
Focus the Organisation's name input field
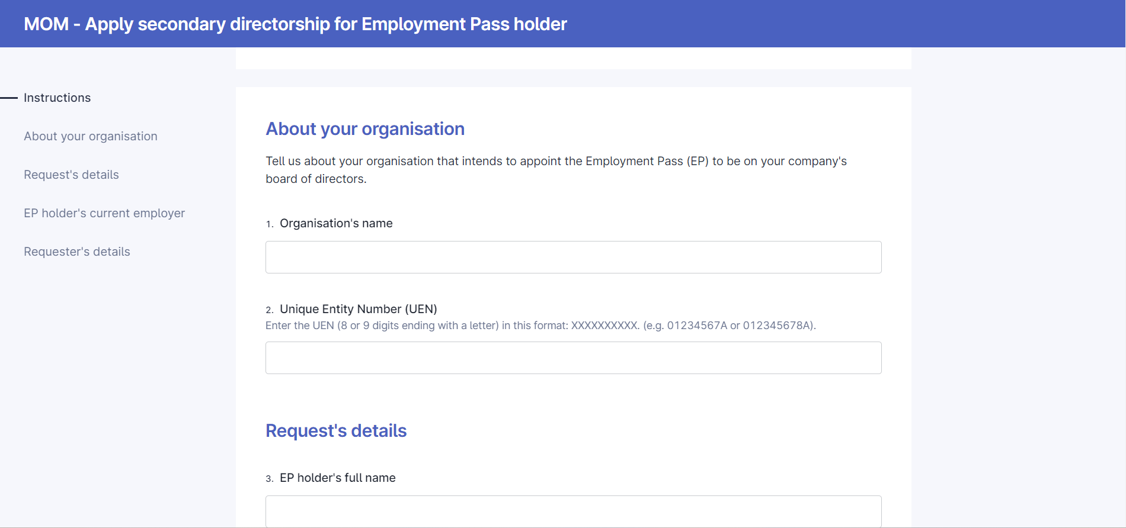tap(573, 257)
